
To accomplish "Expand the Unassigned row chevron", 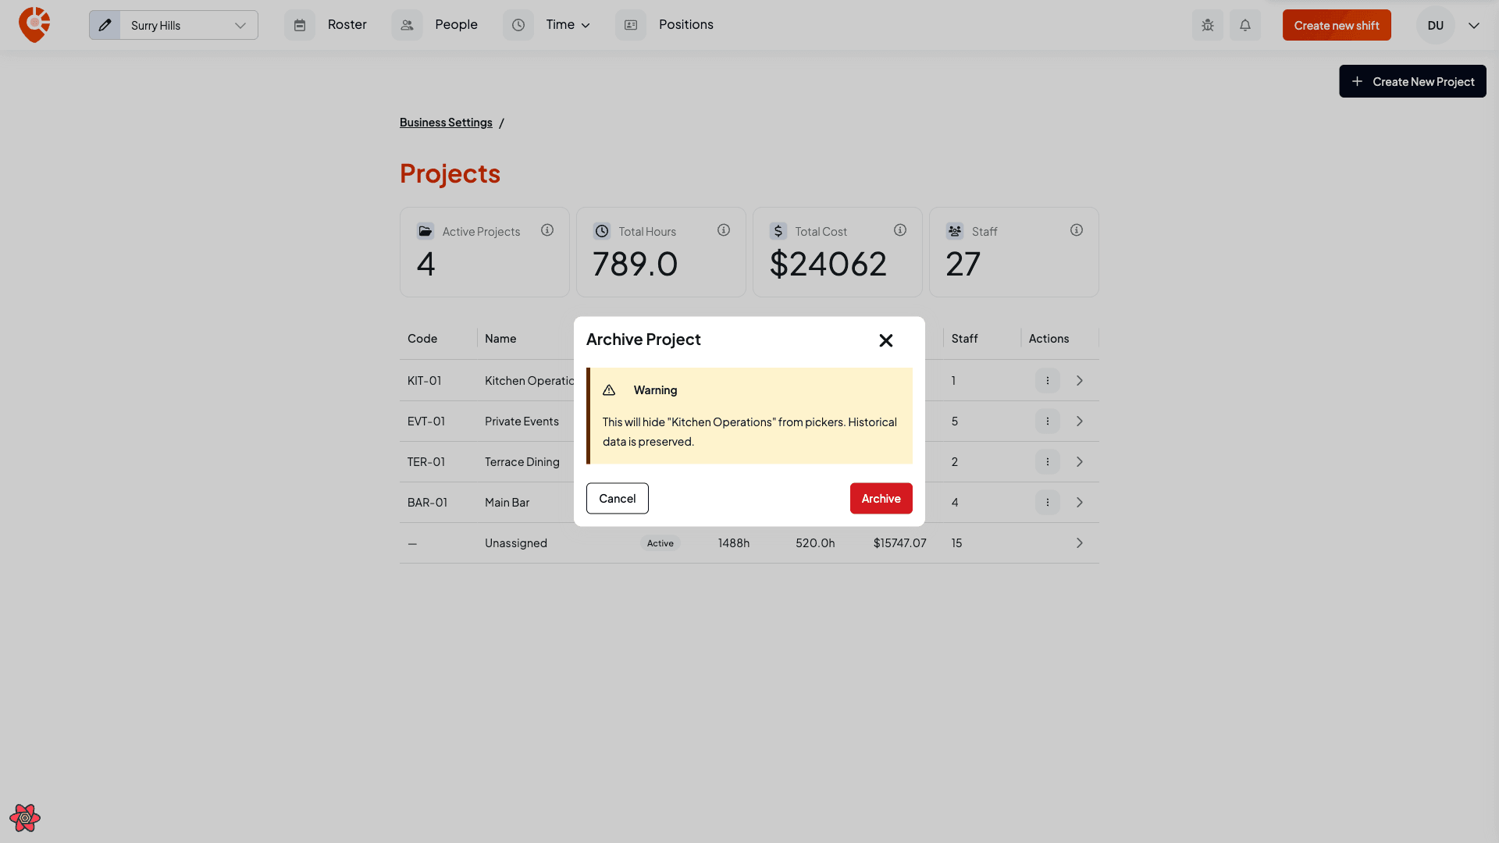I will 1080,543.
